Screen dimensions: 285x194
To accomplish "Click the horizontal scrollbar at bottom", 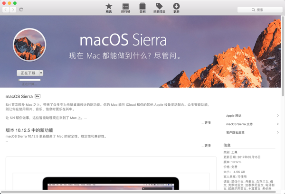I will pos(139,192).
